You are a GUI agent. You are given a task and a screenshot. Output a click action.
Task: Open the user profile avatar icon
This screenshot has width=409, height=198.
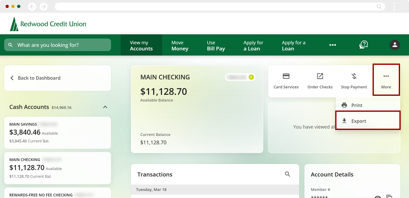click(395, 45)
